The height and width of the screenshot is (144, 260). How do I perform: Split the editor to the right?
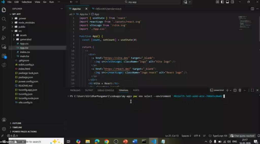[252, 9]
